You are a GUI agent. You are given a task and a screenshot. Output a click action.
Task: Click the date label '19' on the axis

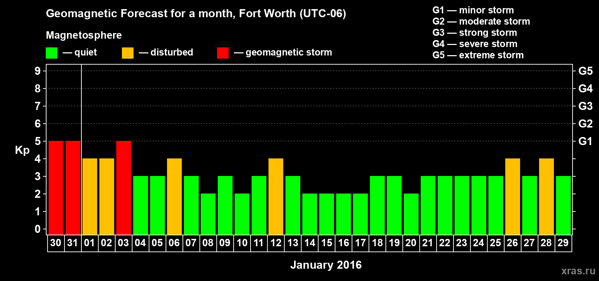point(394,243)
